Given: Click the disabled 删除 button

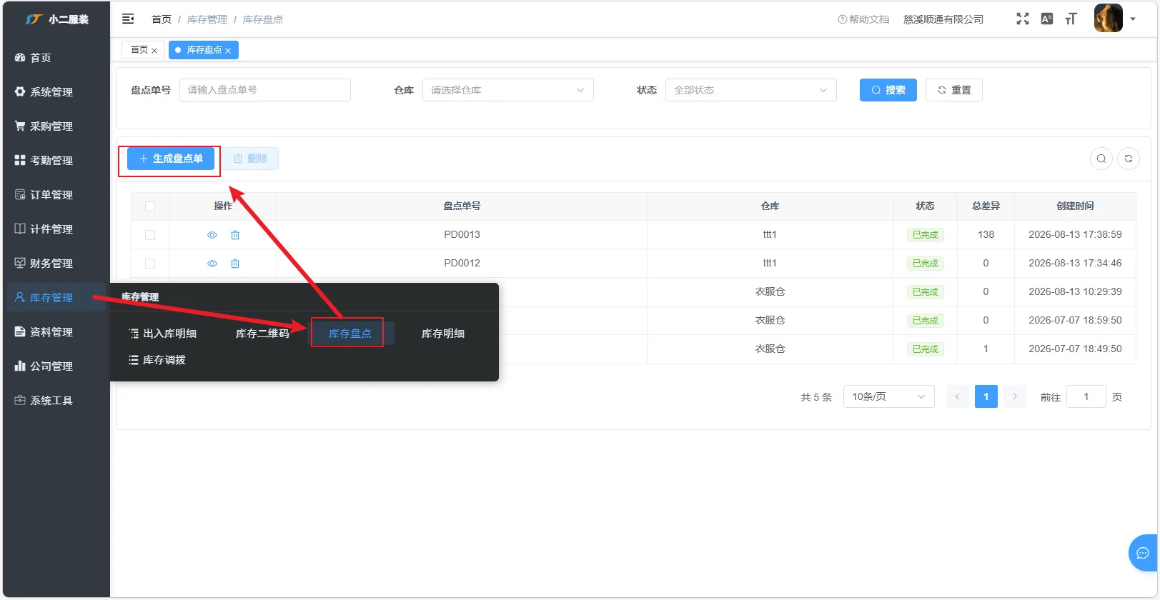Looking at the screenshot, I should [250, 159].
